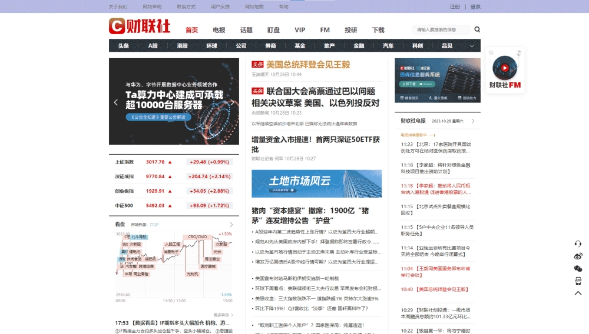The image size is (589, 334).
Task: Select FM main tab
Action: click(325, 30)
